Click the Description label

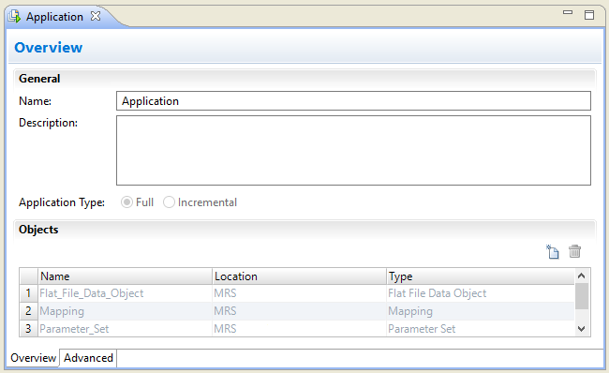pyautogui.click(x=48, y=123)
